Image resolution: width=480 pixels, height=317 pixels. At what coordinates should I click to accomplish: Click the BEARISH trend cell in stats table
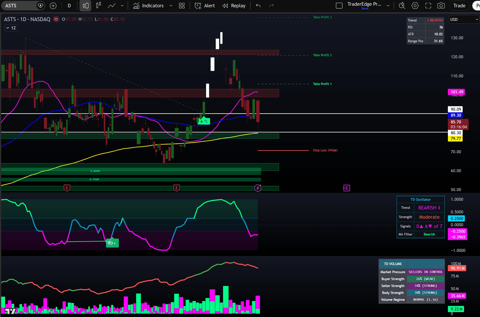click(435, 20)
